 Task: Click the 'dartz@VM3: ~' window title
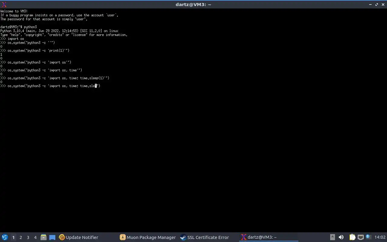coord(193,5)
